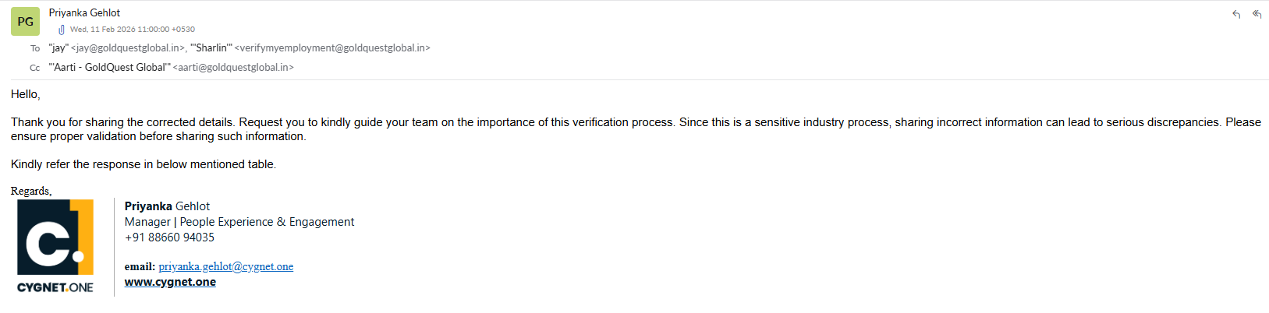Open the attachment paperclip icon
The width and height of the screenshot is (1269, 313).
(62, 30)
